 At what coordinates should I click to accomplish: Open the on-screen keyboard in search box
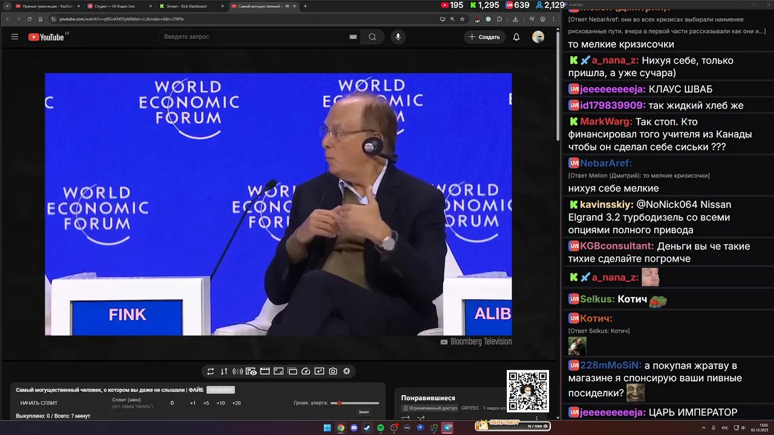click(x=353, y=37)
